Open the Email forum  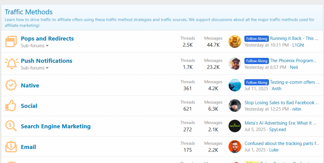coord(28,147)
